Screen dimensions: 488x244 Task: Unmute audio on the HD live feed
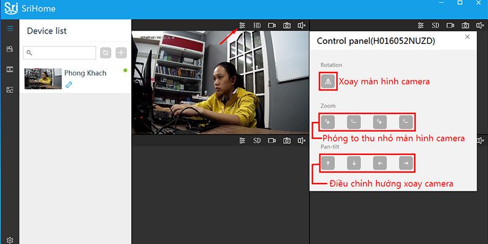[301, 26]
